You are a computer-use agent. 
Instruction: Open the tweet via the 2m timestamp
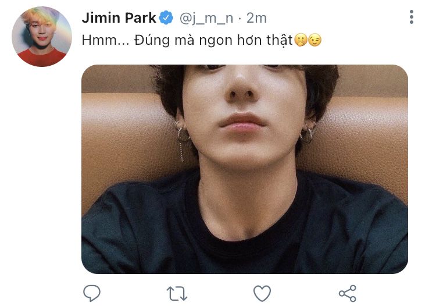(x=256, y=18)
